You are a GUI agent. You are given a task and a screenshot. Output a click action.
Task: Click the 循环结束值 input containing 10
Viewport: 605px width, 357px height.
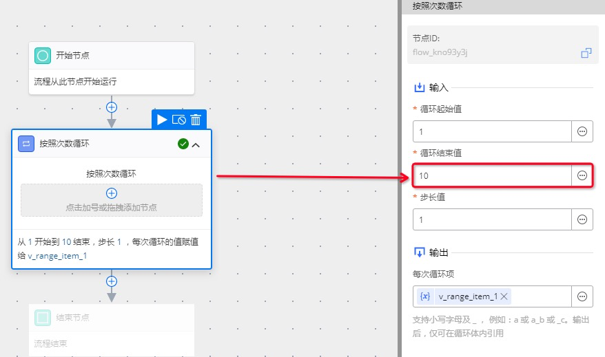pyautogui.click(x=492, y=175)
